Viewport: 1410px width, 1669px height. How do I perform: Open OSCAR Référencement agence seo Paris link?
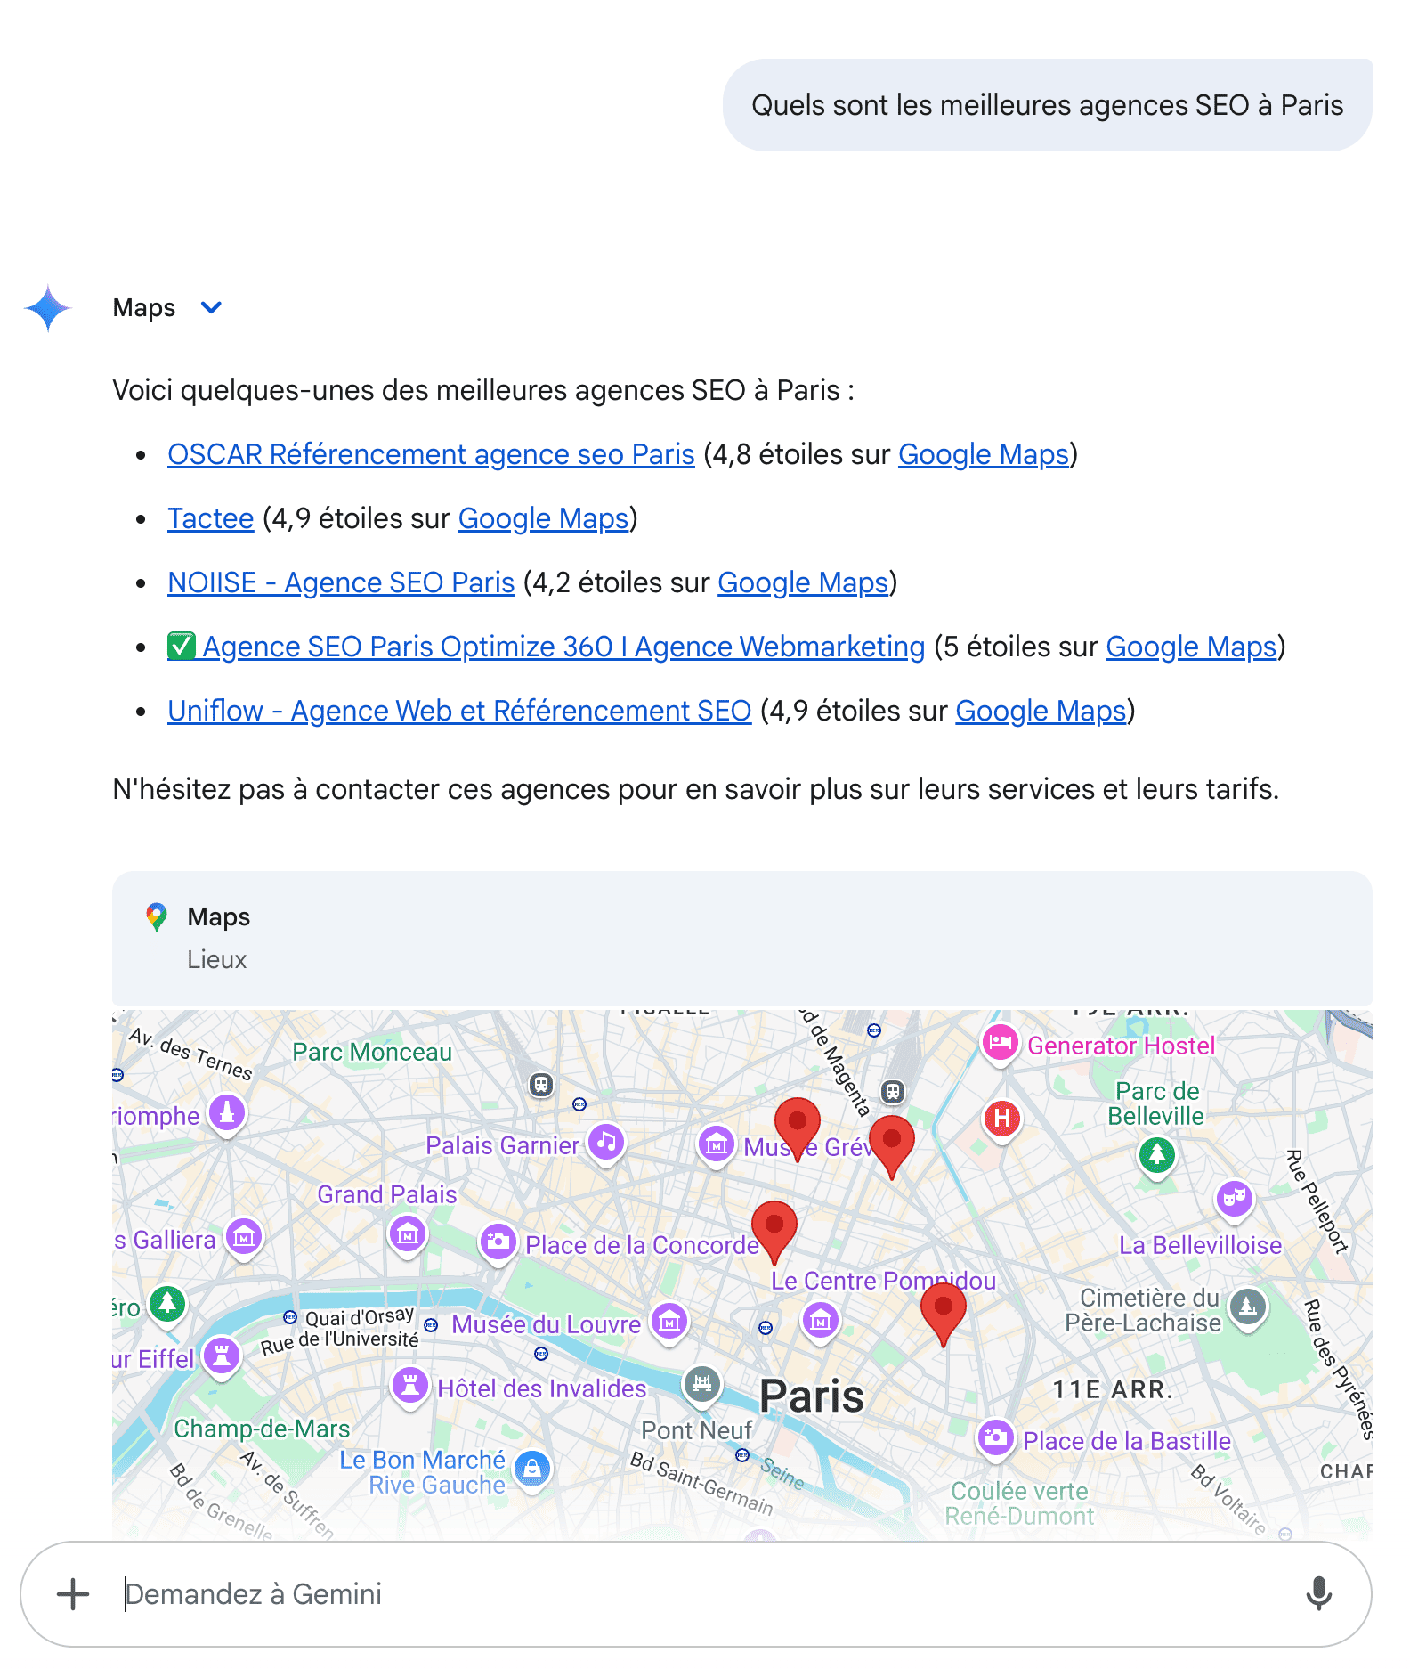431,454
